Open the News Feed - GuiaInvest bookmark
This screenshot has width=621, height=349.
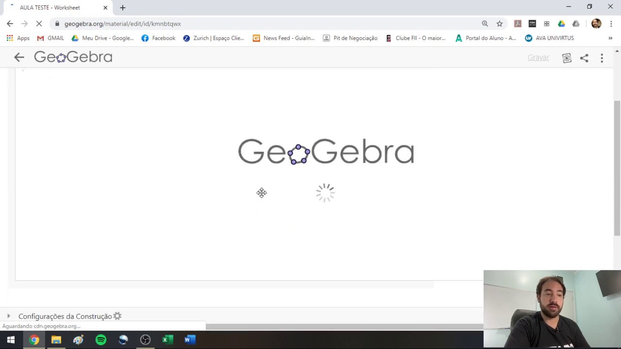(284, 38)
